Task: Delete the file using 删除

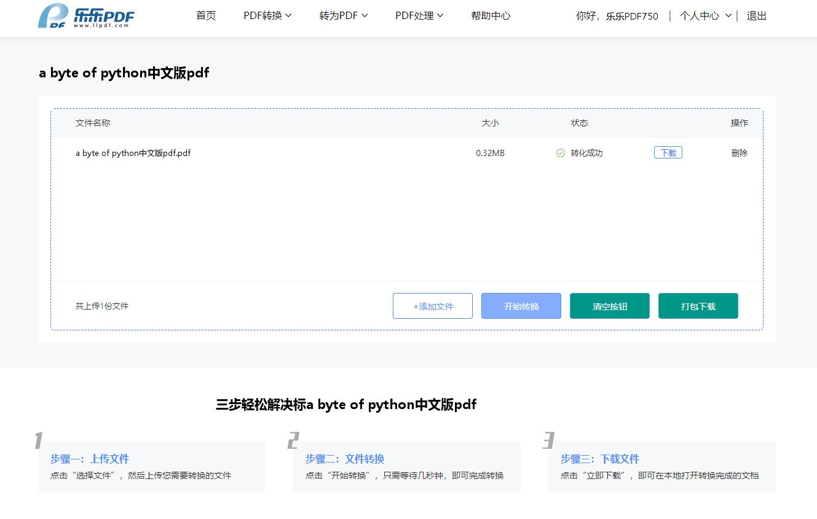Action: point(740,153)
